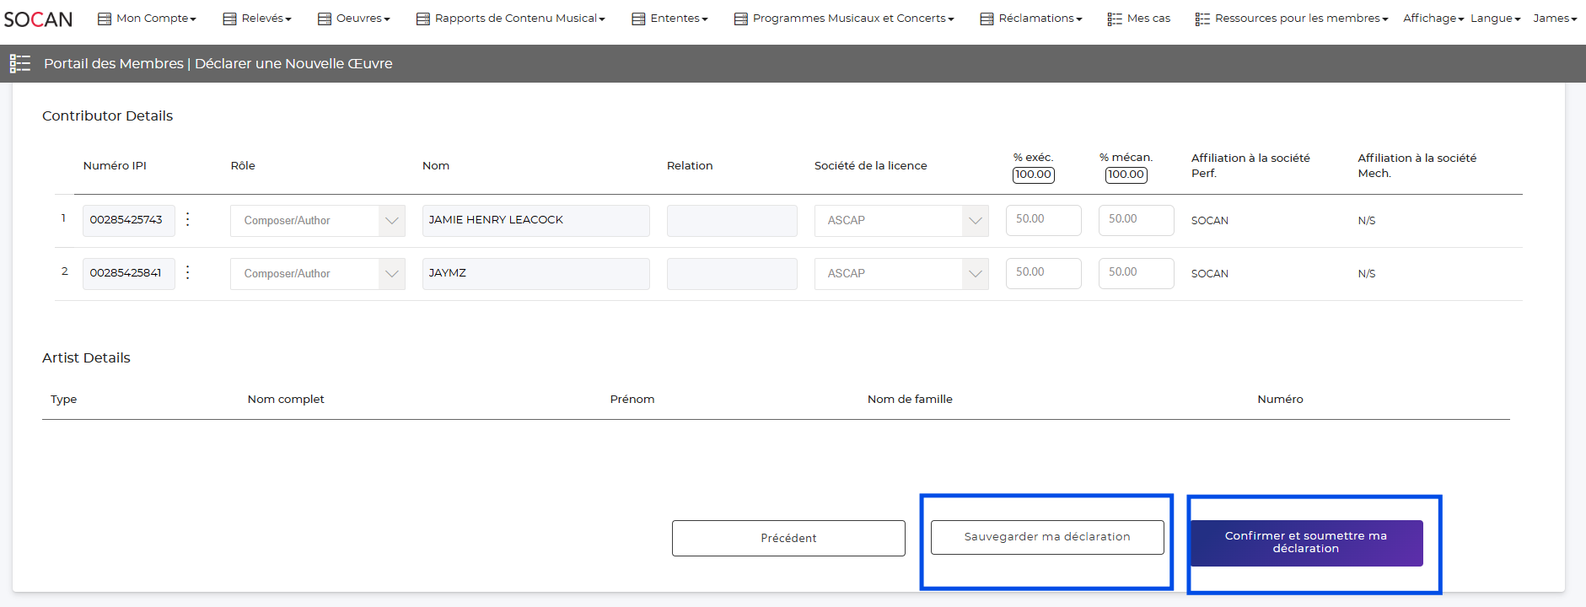1586x607 pixels.
Task: Open the kebab menu for contributor row 2
Action: (188, 272)
